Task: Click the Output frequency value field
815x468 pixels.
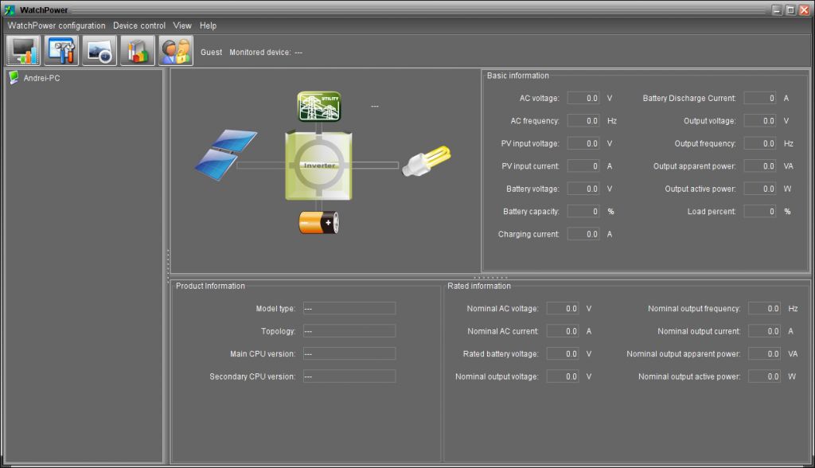Action: click(760, 143)
